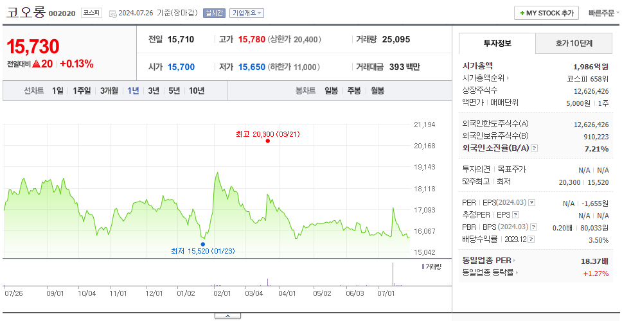Click the tall 07/01 volume bar
622x321 pixels.
[393, 274]
